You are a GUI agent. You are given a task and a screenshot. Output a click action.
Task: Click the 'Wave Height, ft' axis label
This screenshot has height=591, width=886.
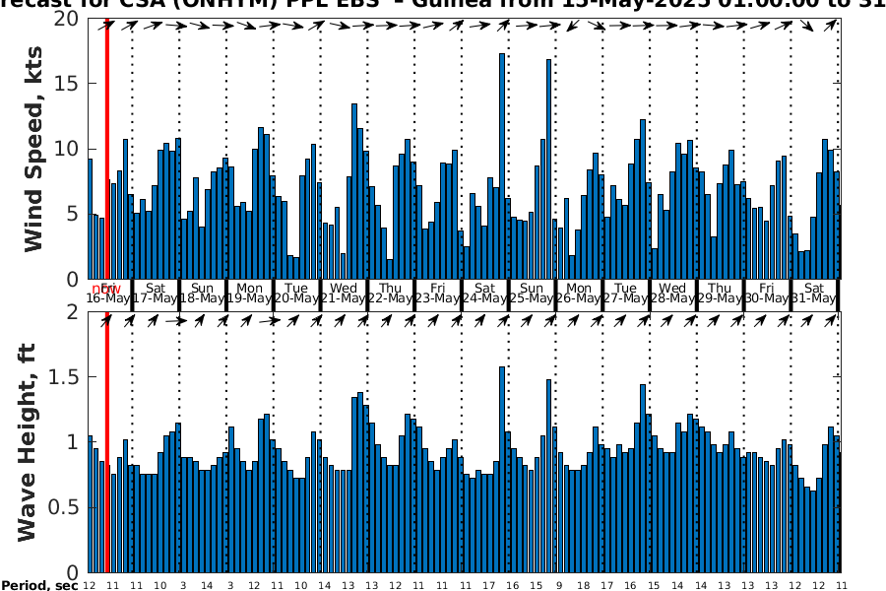point(26,442)
